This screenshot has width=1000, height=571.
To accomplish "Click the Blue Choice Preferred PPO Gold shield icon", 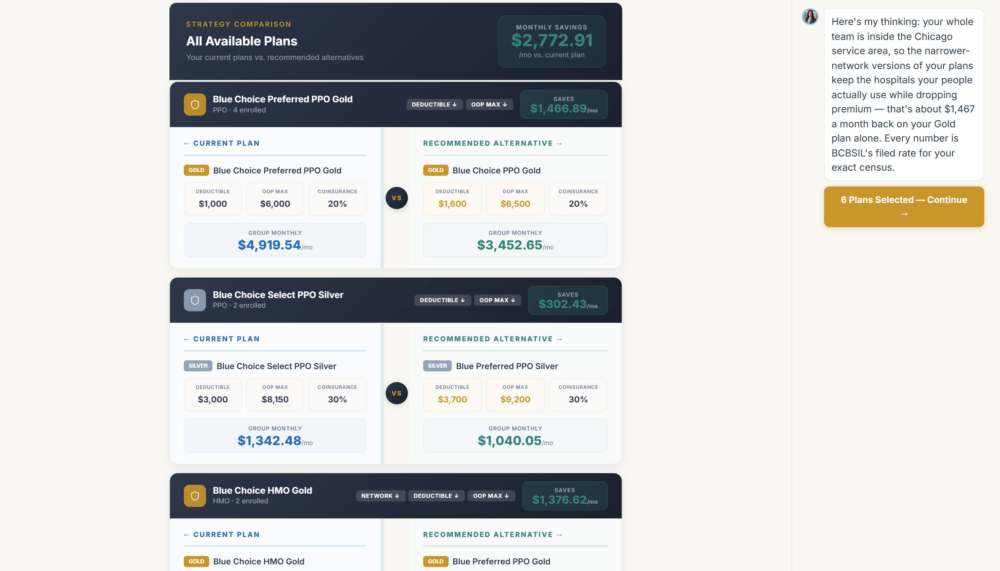I will click(x=195, y=104).
